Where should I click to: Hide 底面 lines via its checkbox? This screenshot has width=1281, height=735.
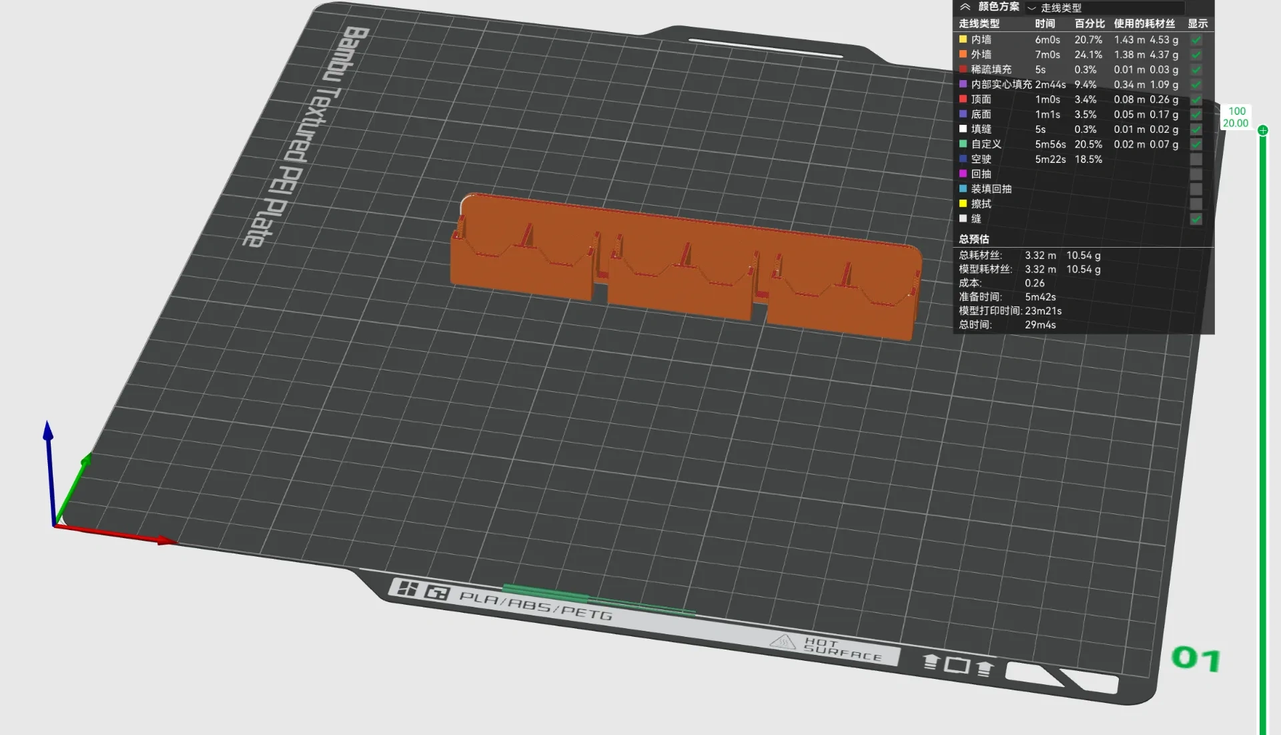(1196, 115)
